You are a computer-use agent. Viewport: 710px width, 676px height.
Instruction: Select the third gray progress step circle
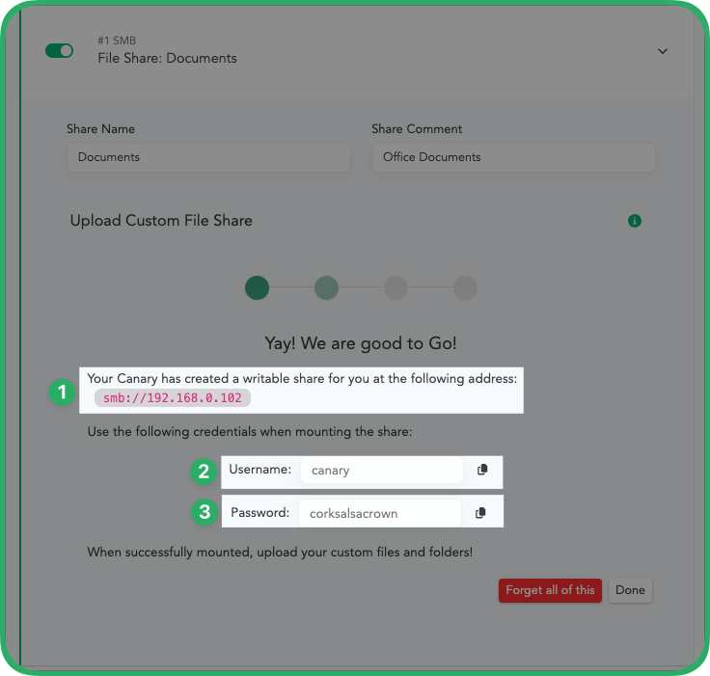pyautogui.click(x=396, y=287)
